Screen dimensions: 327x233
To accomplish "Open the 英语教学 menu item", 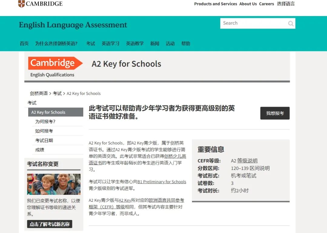I will click(x=135, y=43).
